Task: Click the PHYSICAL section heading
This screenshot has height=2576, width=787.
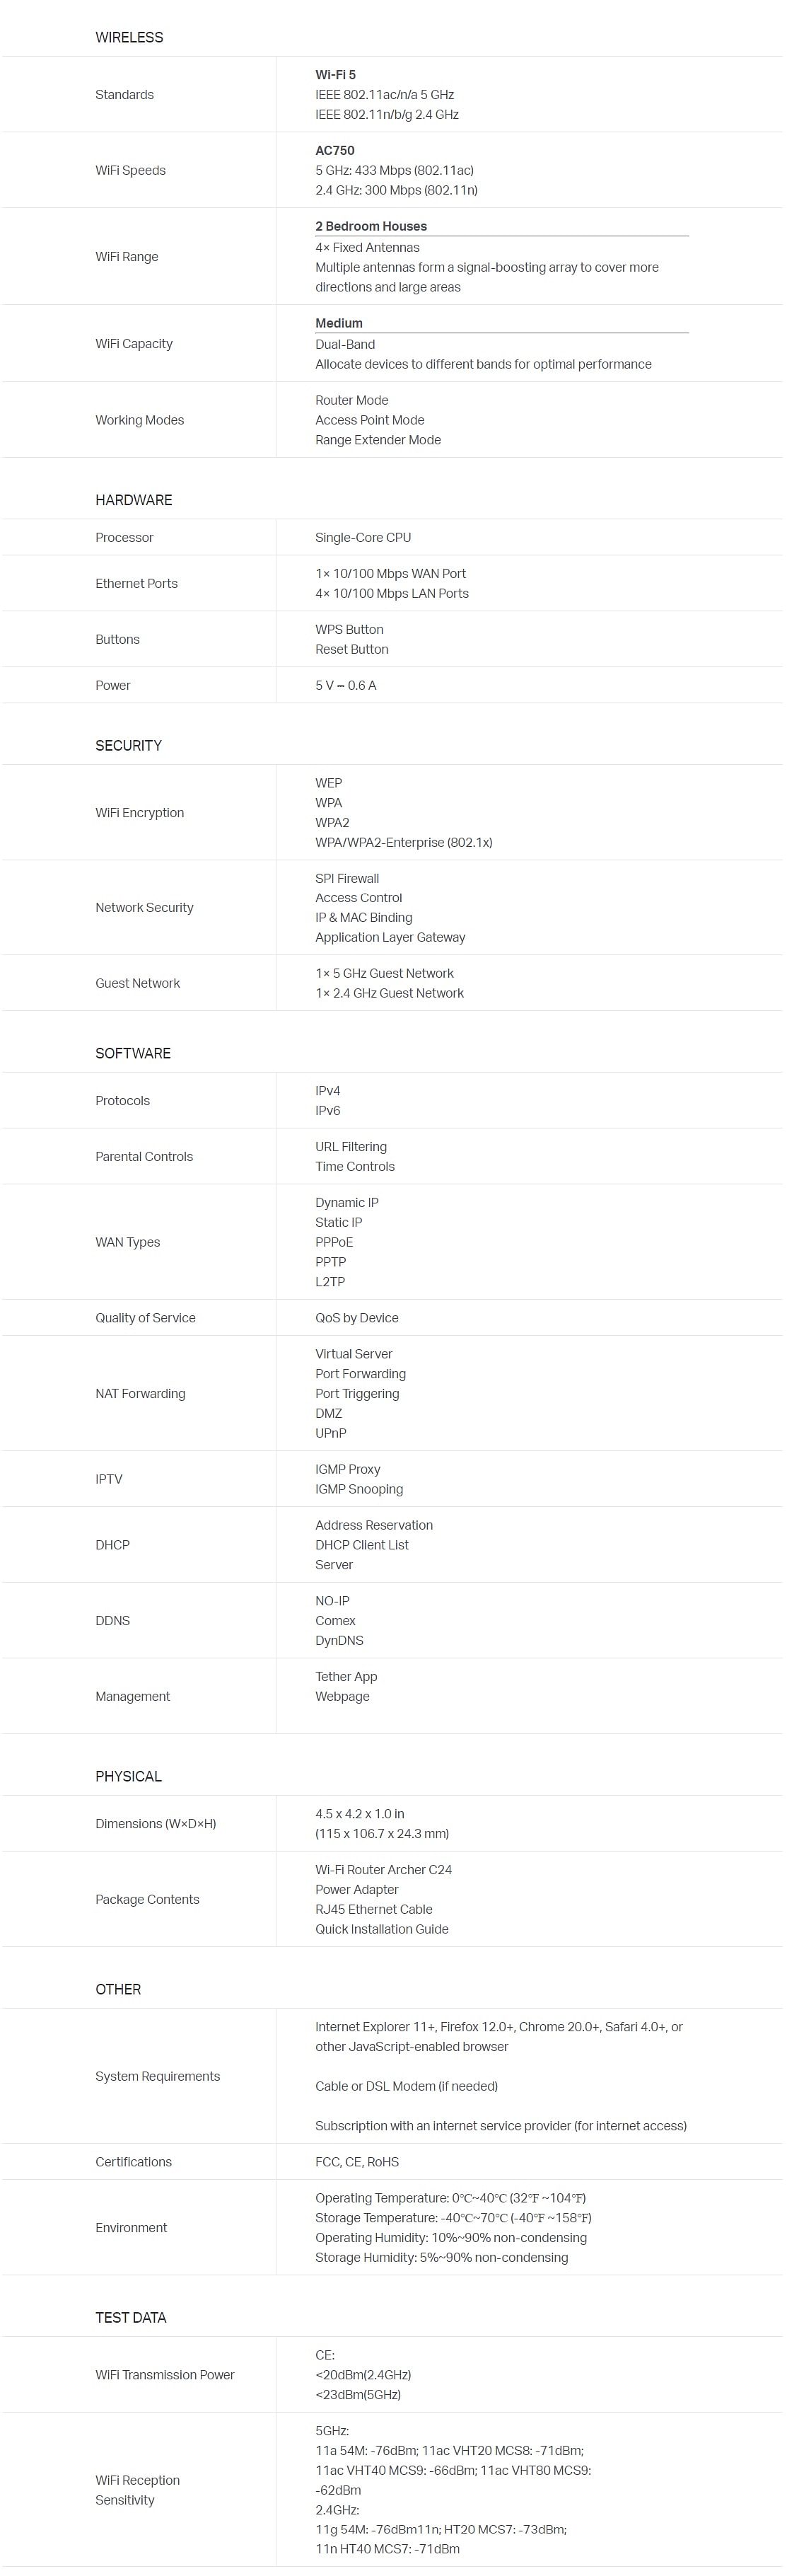Action: tap(128, 1777)
